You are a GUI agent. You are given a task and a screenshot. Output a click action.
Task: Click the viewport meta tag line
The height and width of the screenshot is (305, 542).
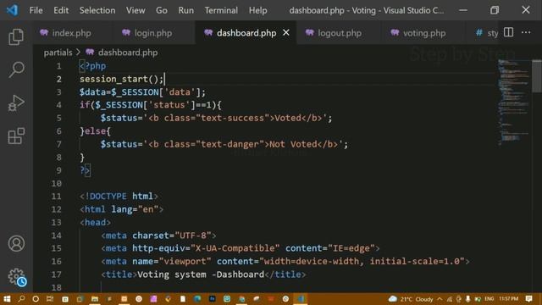point(285,262)
